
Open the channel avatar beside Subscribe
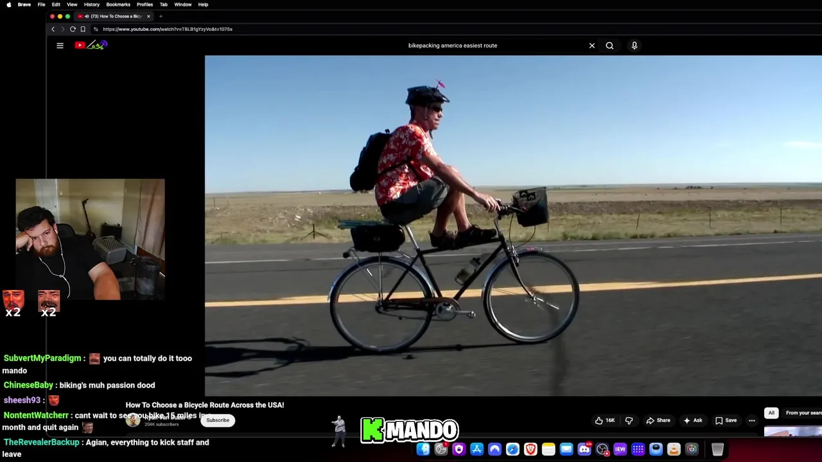[x=133, y=421]
